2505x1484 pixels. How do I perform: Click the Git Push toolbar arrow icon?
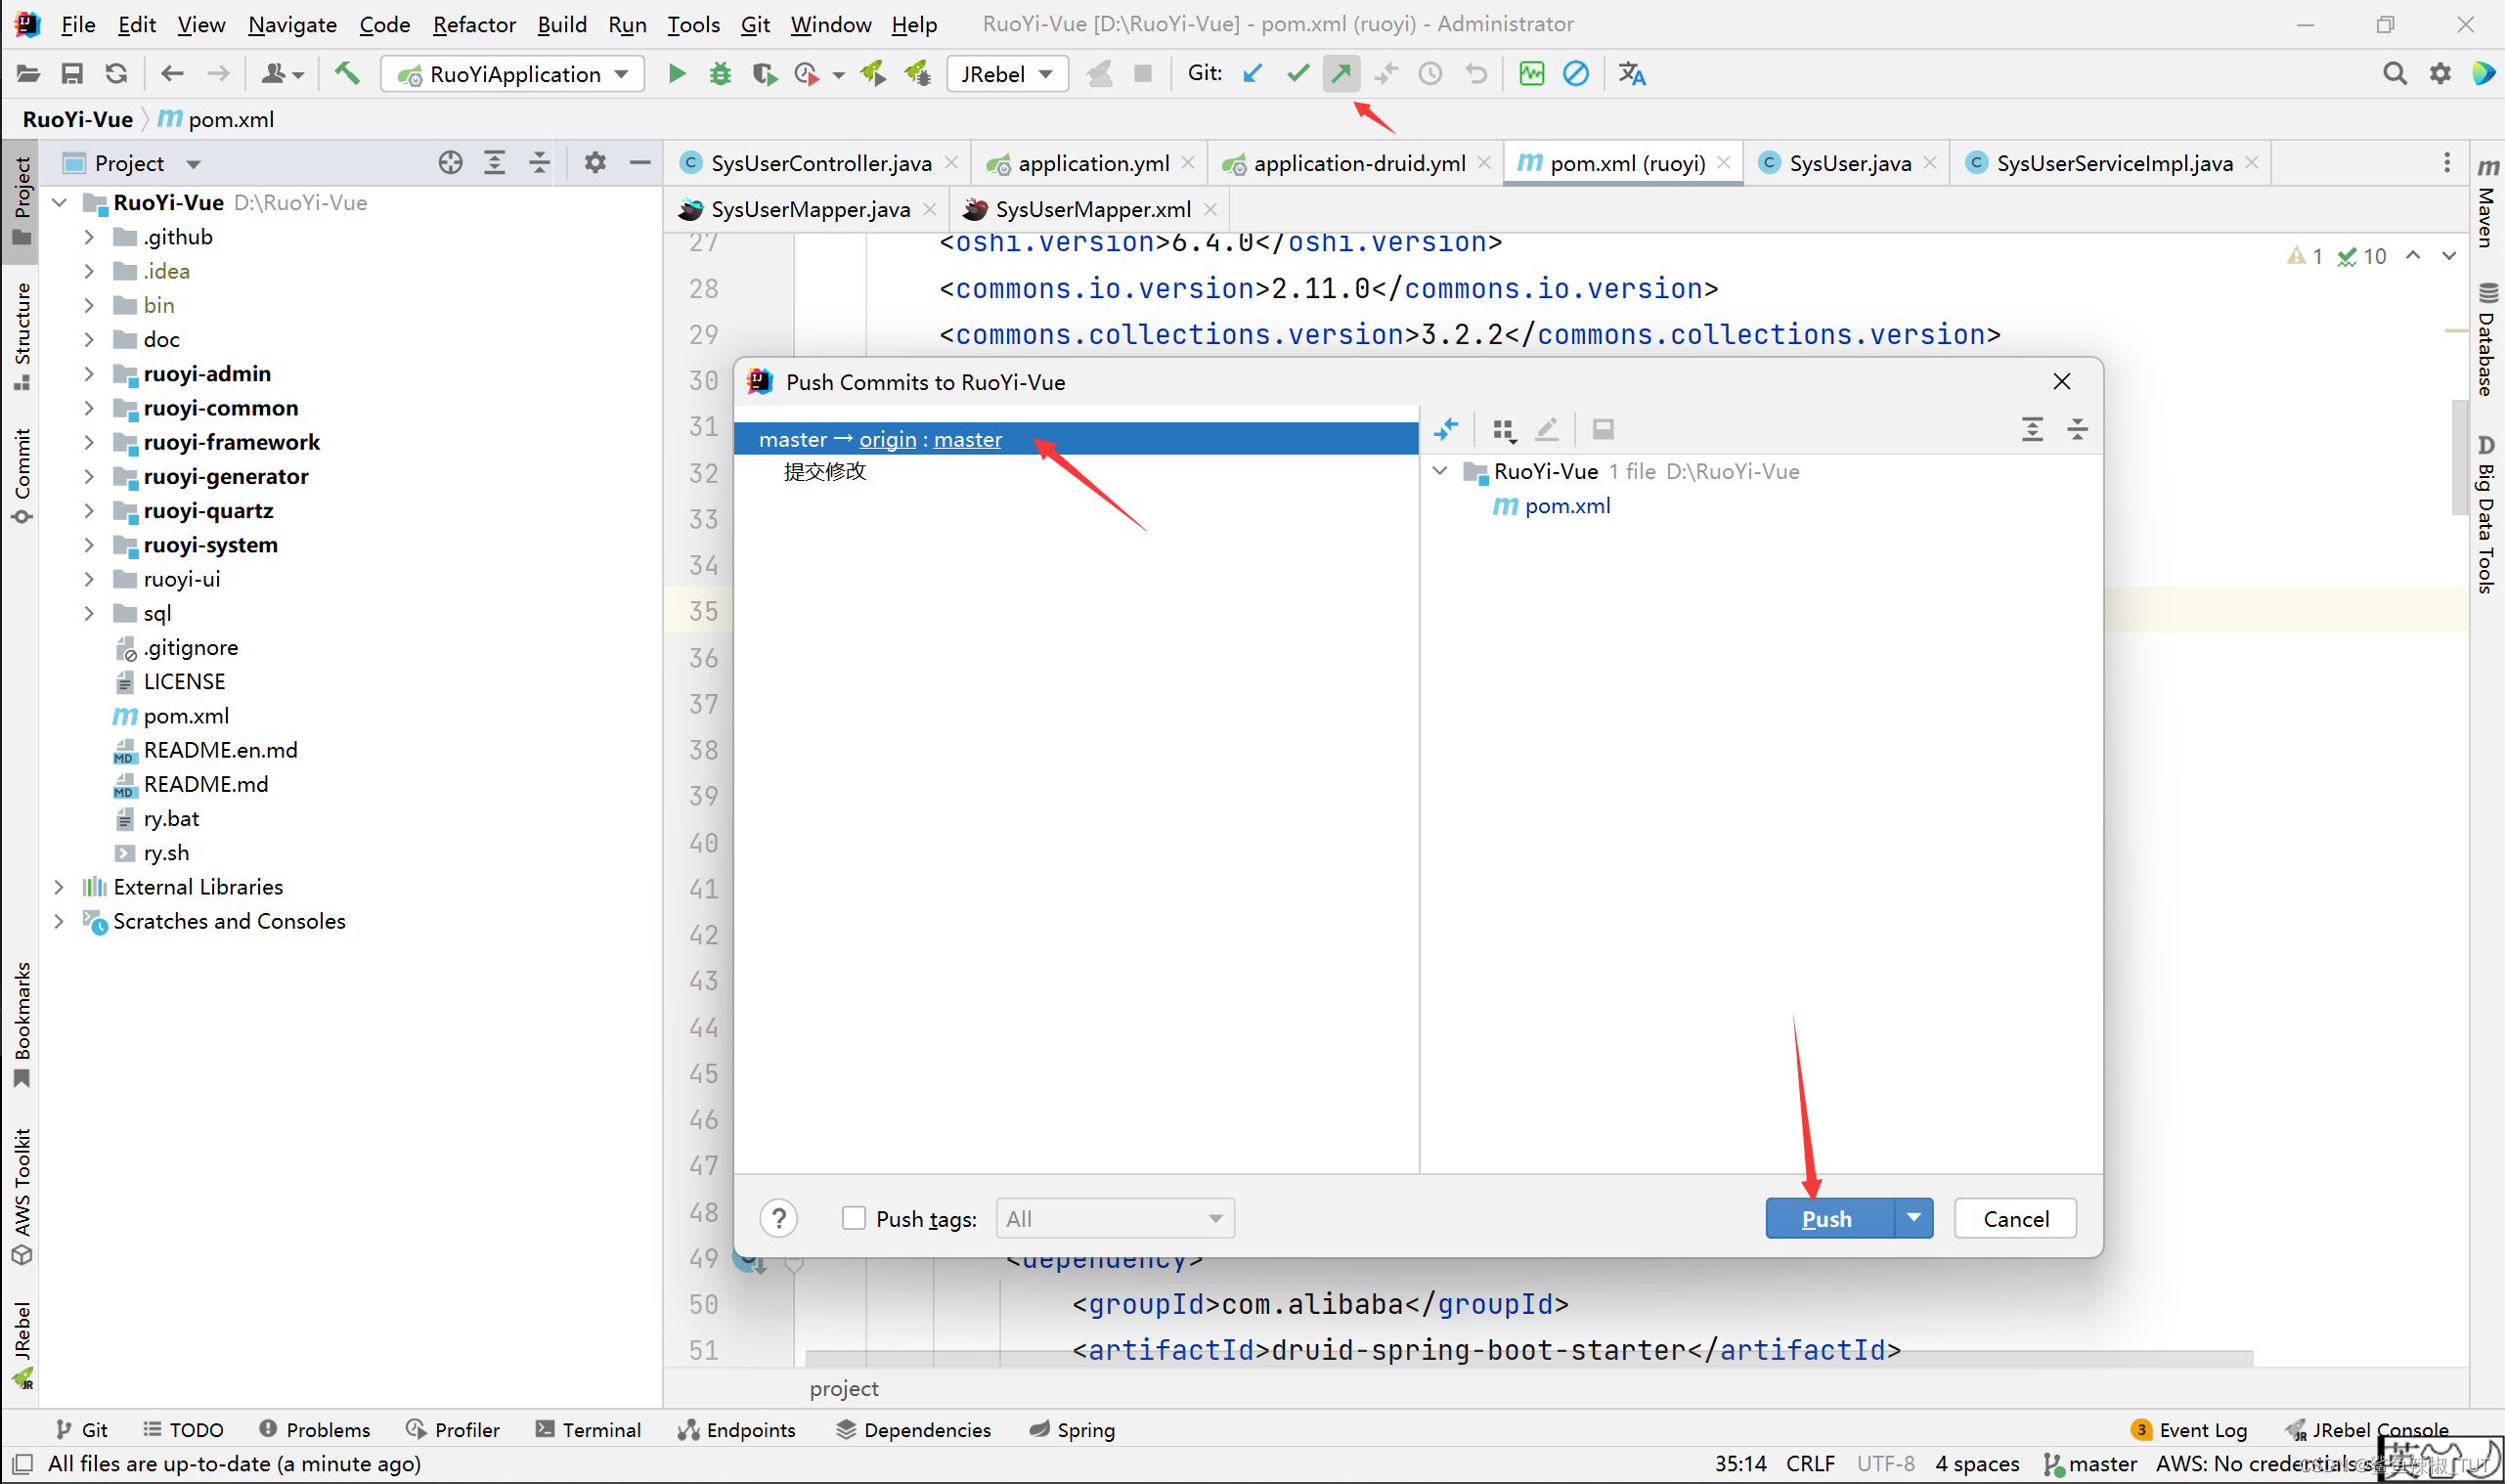(1341, 74)
